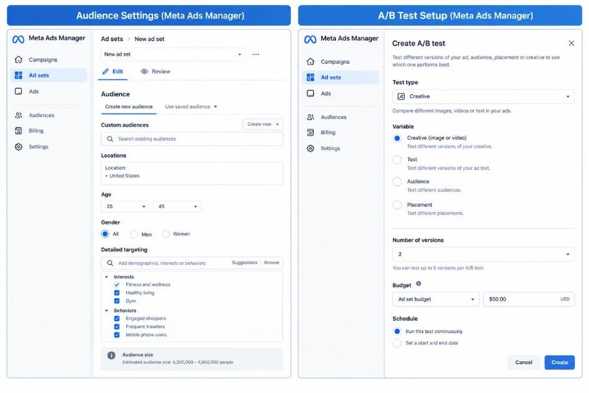Open the Create new custom audience dropdown
This screenshot has width=589, height=393.
click(x=263, y=124)
